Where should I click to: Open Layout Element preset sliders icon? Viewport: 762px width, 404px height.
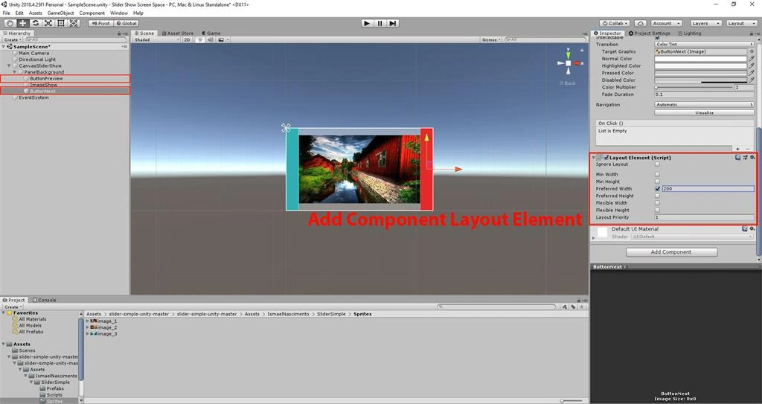coord(745,158)
